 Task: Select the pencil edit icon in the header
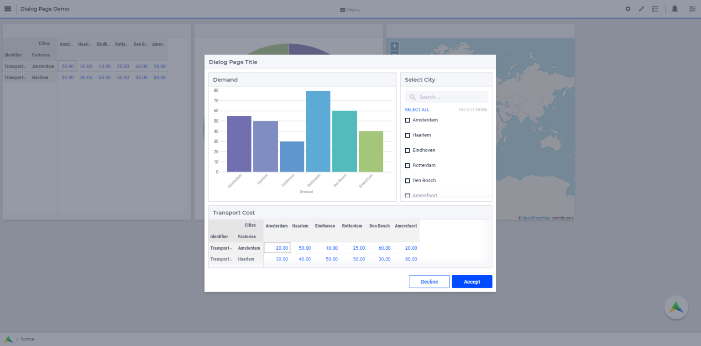pyautogui.click(x=642, y=9)
